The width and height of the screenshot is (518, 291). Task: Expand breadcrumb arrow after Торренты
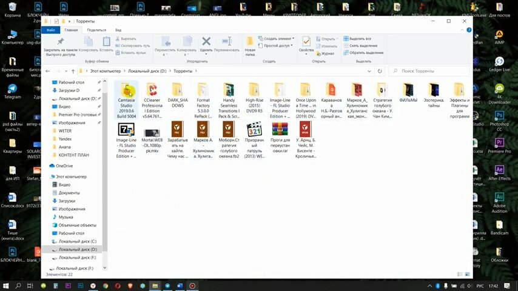196,71
